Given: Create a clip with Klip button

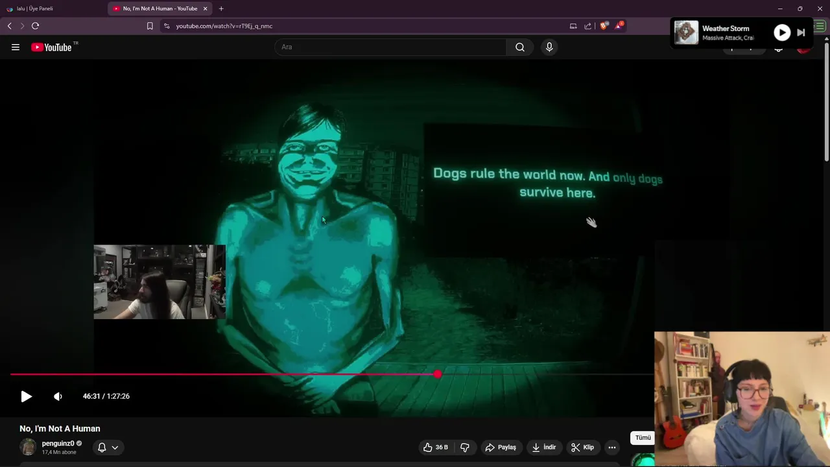Looking at the screenshot, I should [x=582, y=447].
